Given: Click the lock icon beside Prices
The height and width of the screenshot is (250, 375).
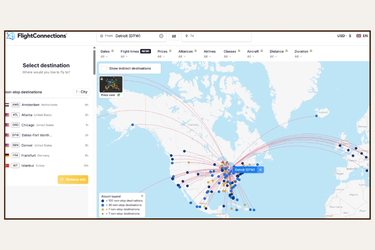Looking at the screenshot, I should coord(170,51).
